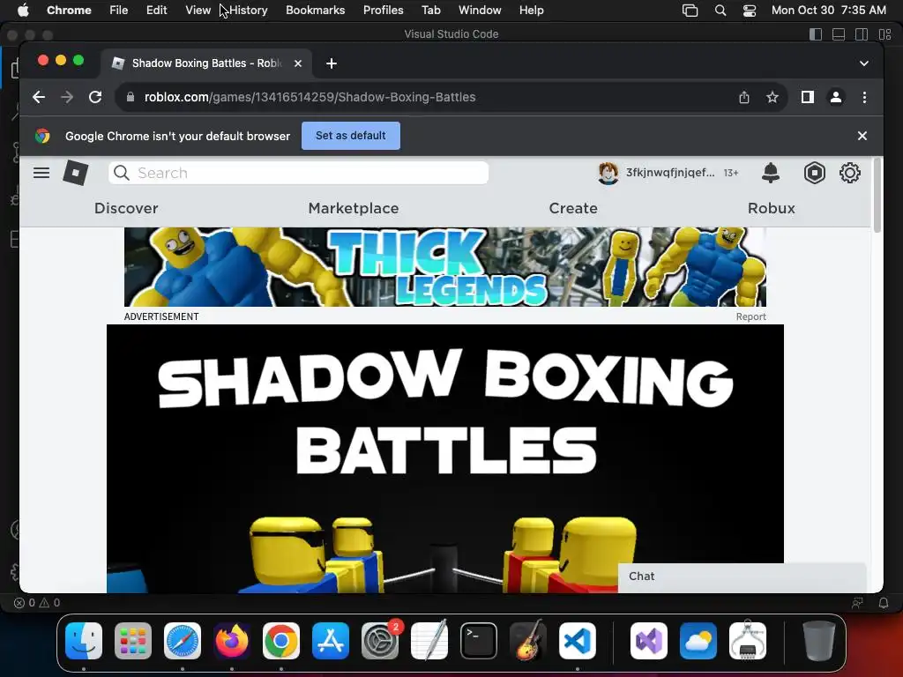Screen dimensions: 903x677
Task: Toggle Chrome's side panel icon
Action: coord(808,97)
